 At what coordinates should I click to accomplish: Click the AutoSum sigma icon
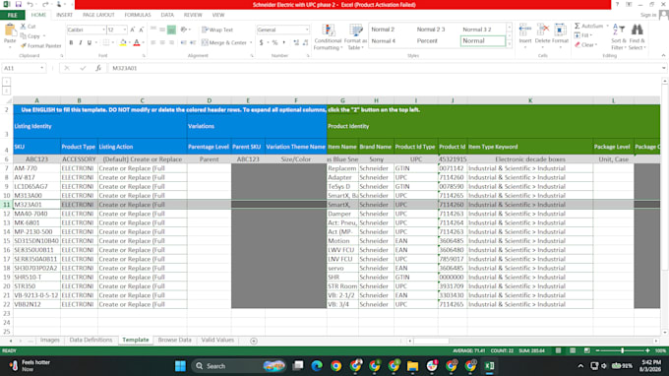[578, 26]
